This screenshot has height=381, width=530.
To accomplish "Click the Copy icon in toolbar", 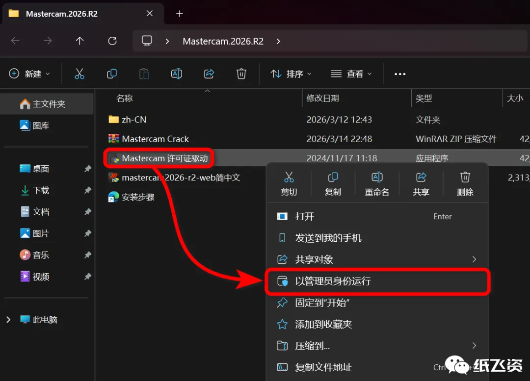I will pos(112,74).
